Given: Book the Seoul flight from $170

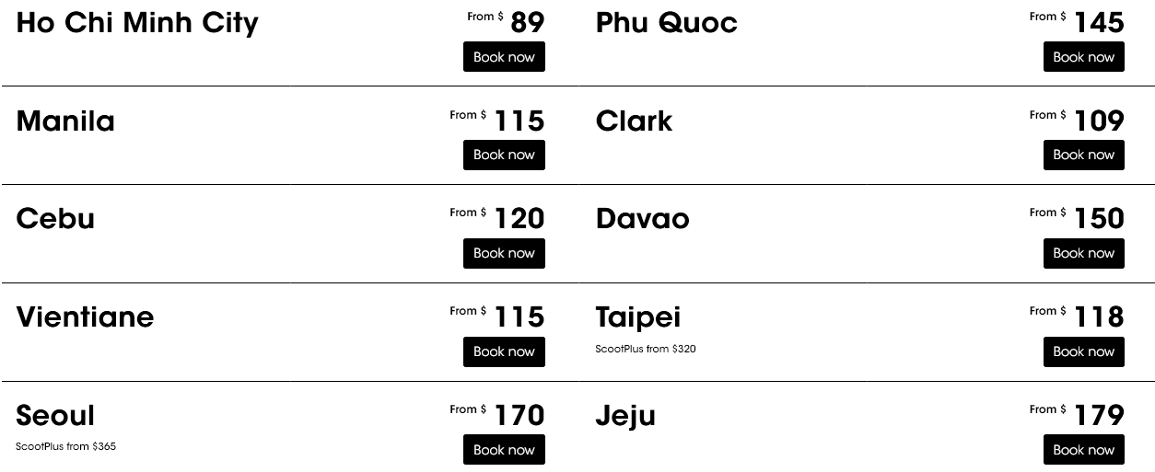Looking at the screenshot, I should [504, 450].
